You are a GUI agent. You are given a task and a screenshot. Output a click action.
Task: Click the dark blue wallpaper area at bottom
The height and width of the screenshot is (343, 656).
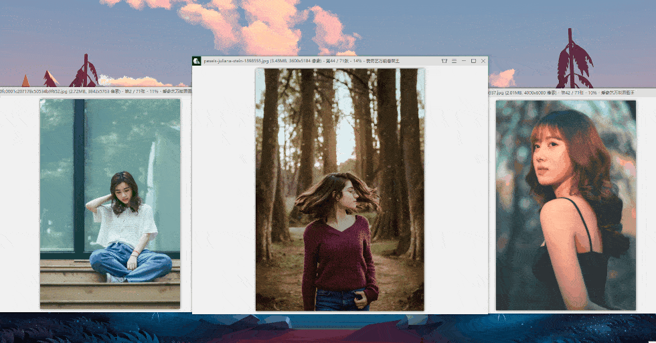(100, 328)
